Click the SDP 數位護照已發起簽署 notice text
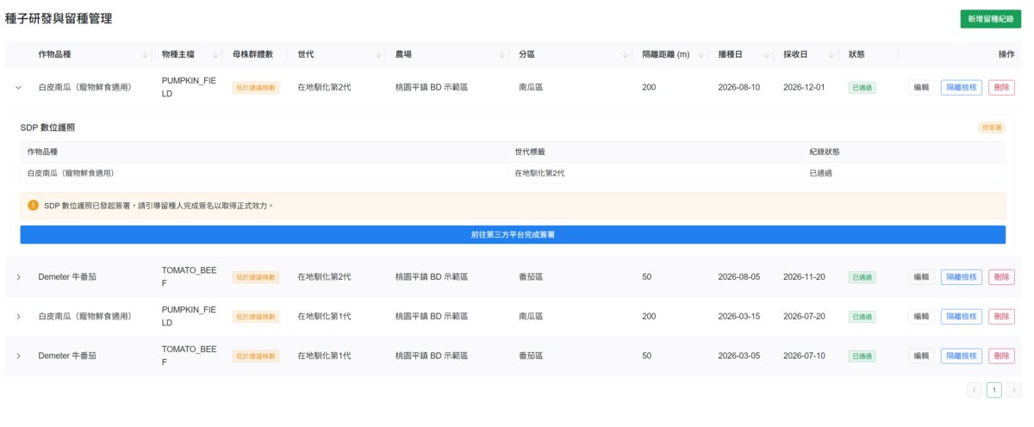 (x=159, y=206)
